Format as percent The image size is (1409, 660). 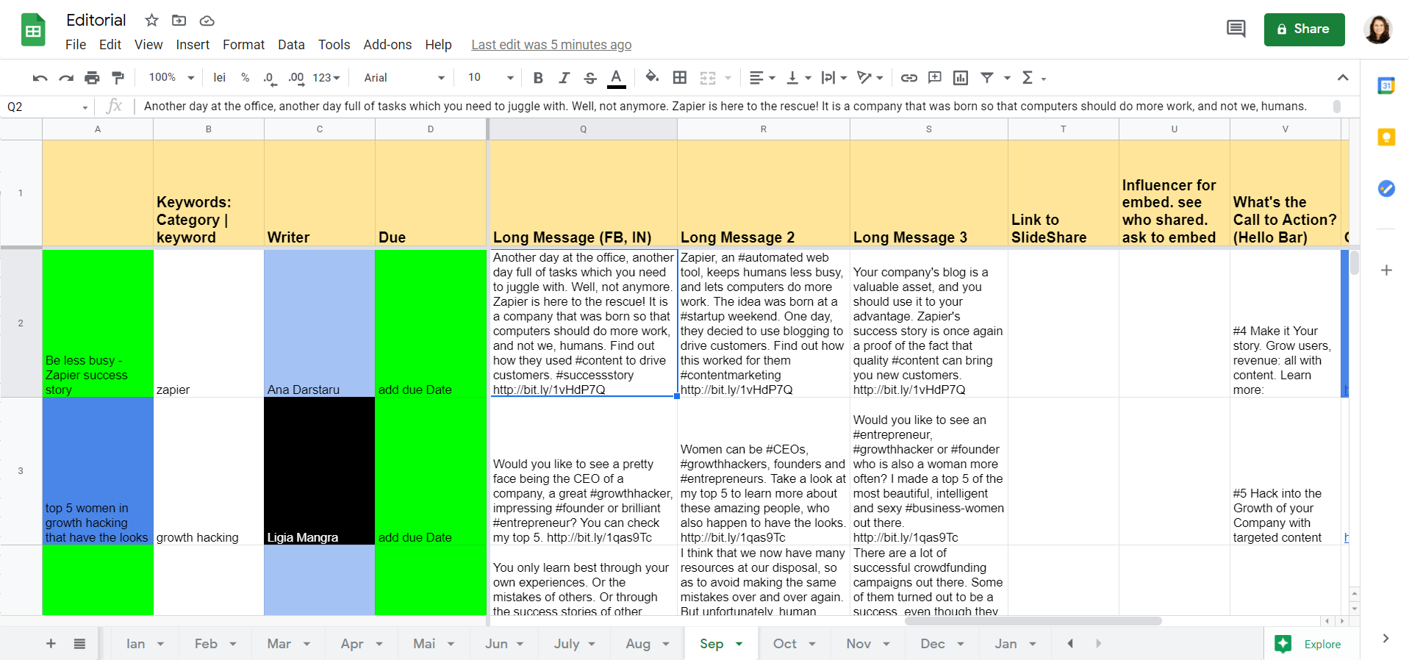coord(245,78)
